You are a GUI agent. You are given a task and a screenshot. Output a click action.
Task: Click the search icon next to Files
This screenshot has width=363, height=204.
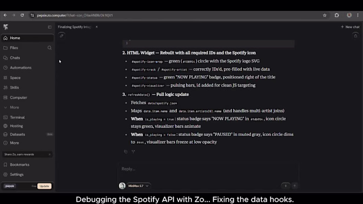[49, 48]
